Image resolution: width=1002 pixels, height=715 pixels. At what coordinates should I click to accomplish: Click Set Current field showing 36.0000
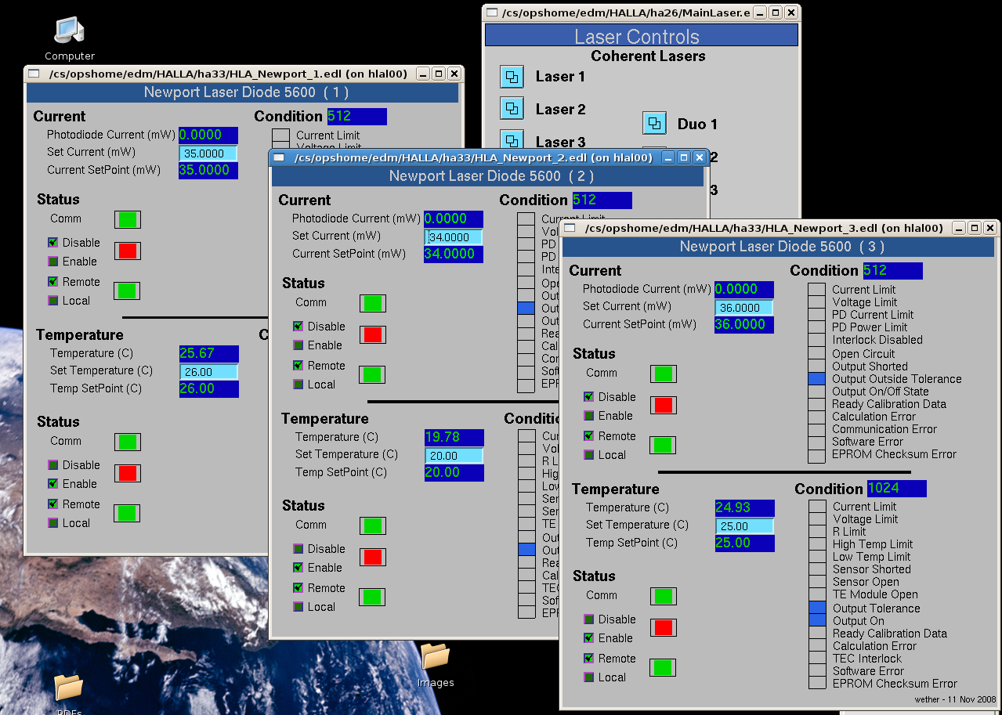[744, 308]
